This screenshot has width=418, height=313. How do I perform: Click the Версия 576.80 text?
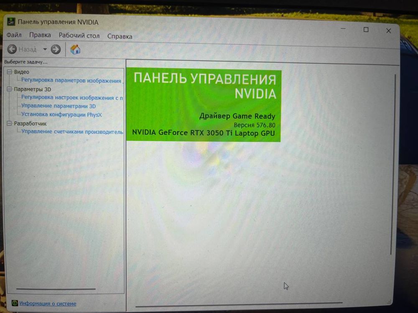click(254, 125)
